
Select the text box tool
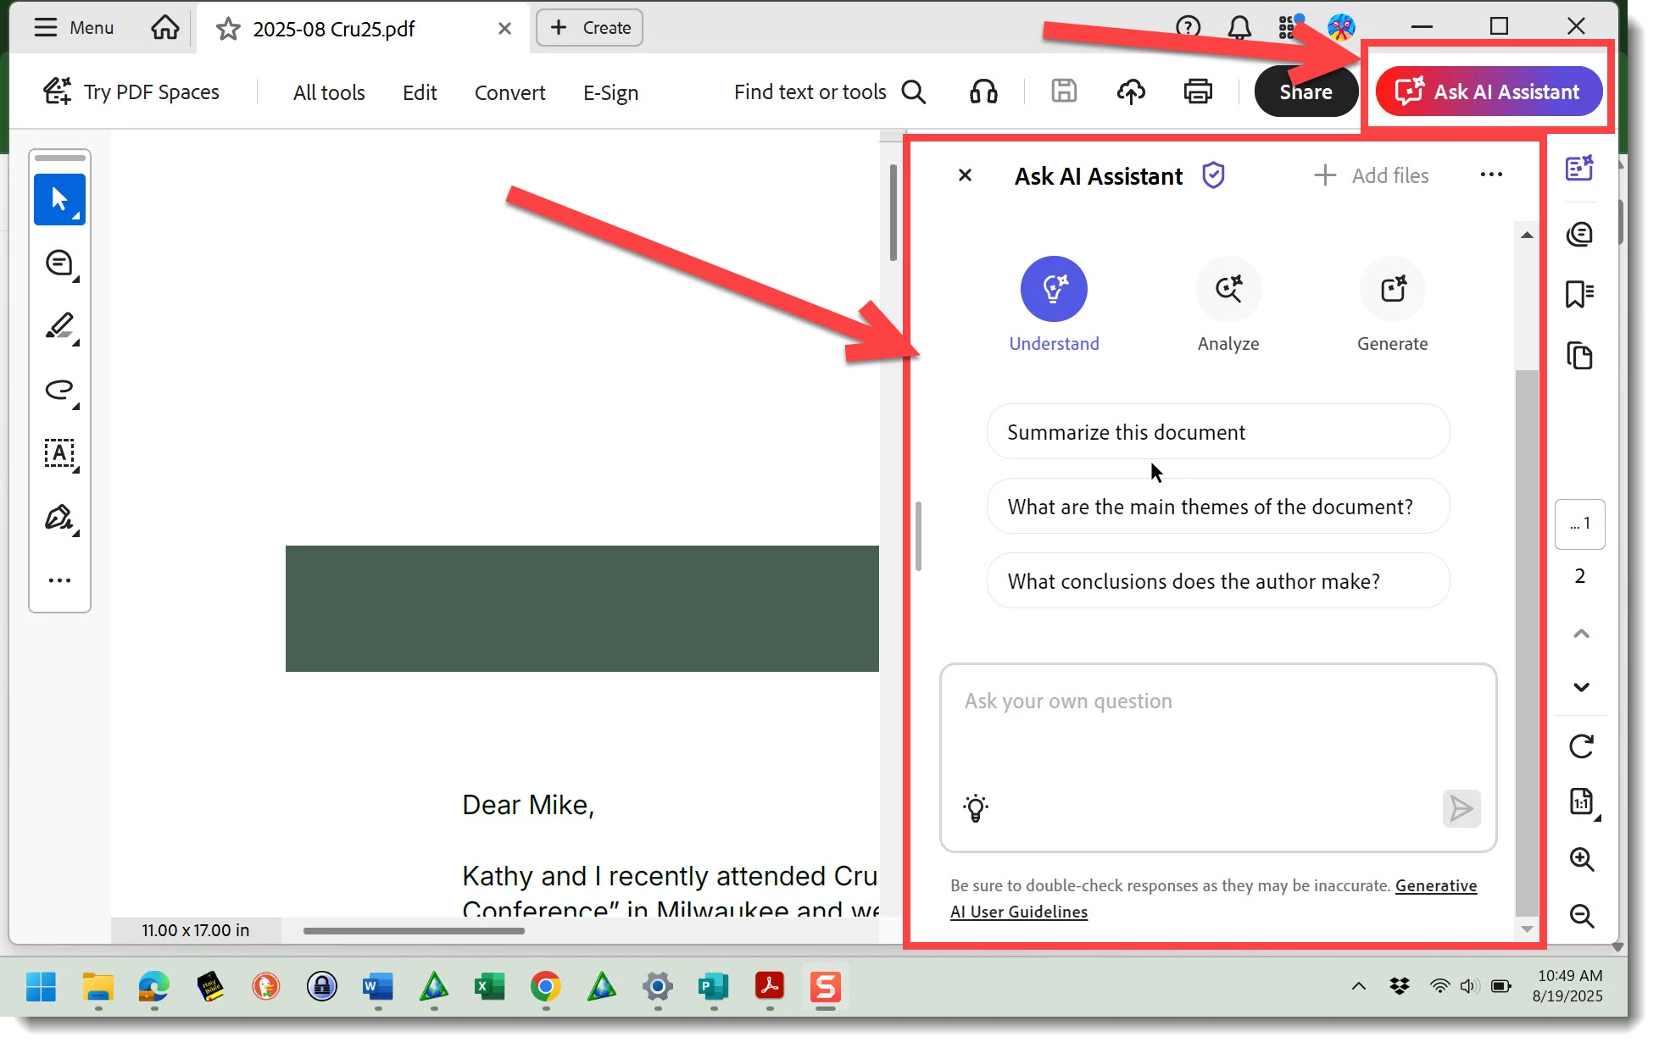point(59,453)
